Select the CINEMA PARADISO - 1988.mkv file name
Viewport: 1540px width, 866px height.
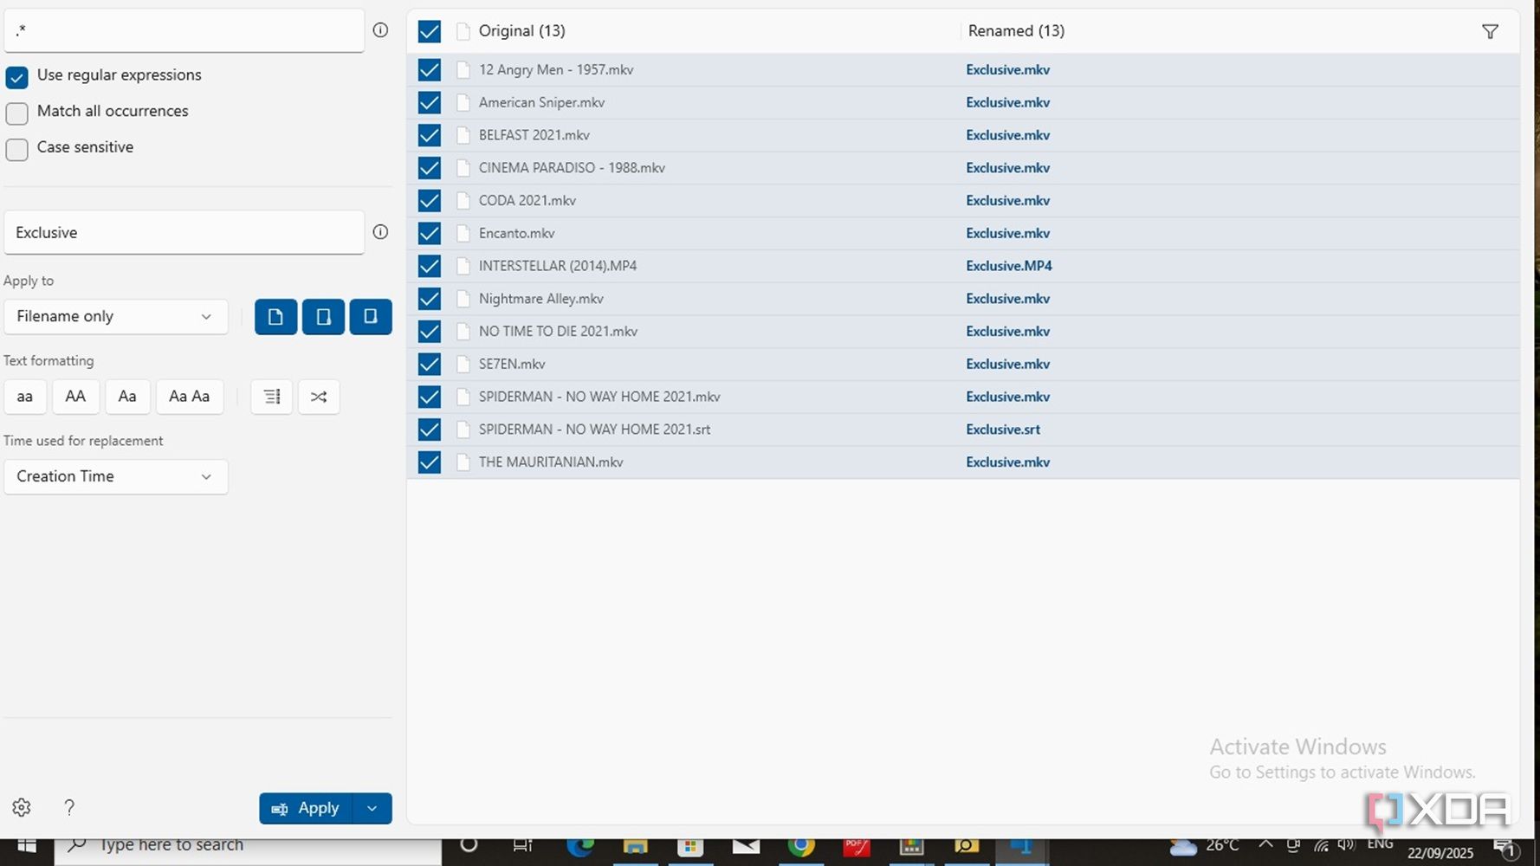(x=572, y=168)
